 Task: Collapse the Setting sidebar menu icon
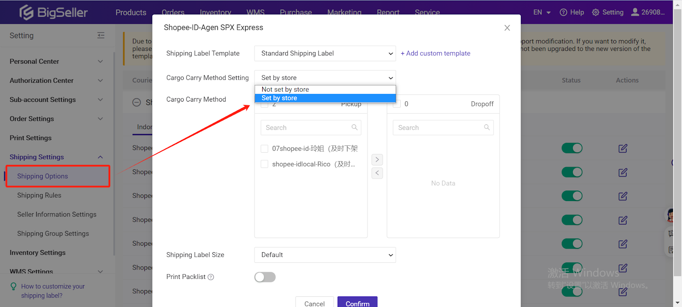click(x=101, y=35)
